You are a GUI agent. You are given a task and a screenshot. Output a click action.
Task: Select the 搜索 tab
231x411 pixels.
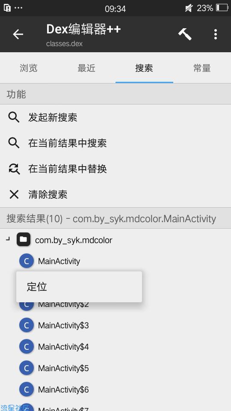coord(144,68)
